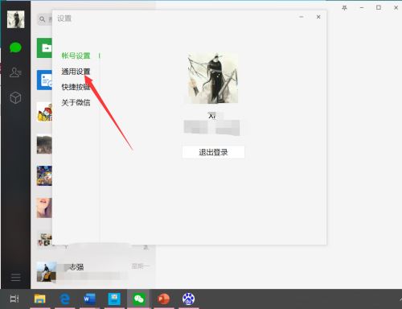The image size is (402, 309).
Task: Select 帐号设置 tab in settings
Action: pos(76,56)
